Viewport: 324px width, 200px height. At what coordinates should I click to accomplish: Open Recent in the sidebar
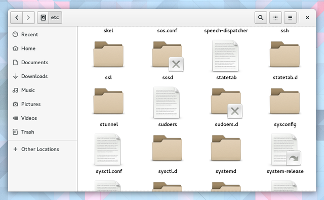(43, 34)
